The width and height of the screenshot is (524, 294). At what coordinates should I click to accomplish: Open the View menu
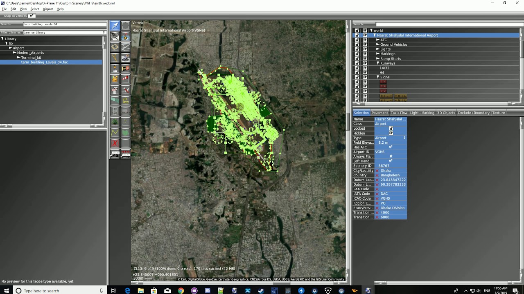(23, 9)
